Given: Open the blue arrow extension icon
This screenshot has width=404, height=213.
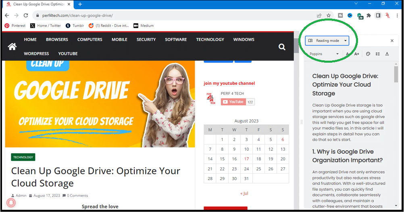Looking at the screenshot, I should coord(350,15).
